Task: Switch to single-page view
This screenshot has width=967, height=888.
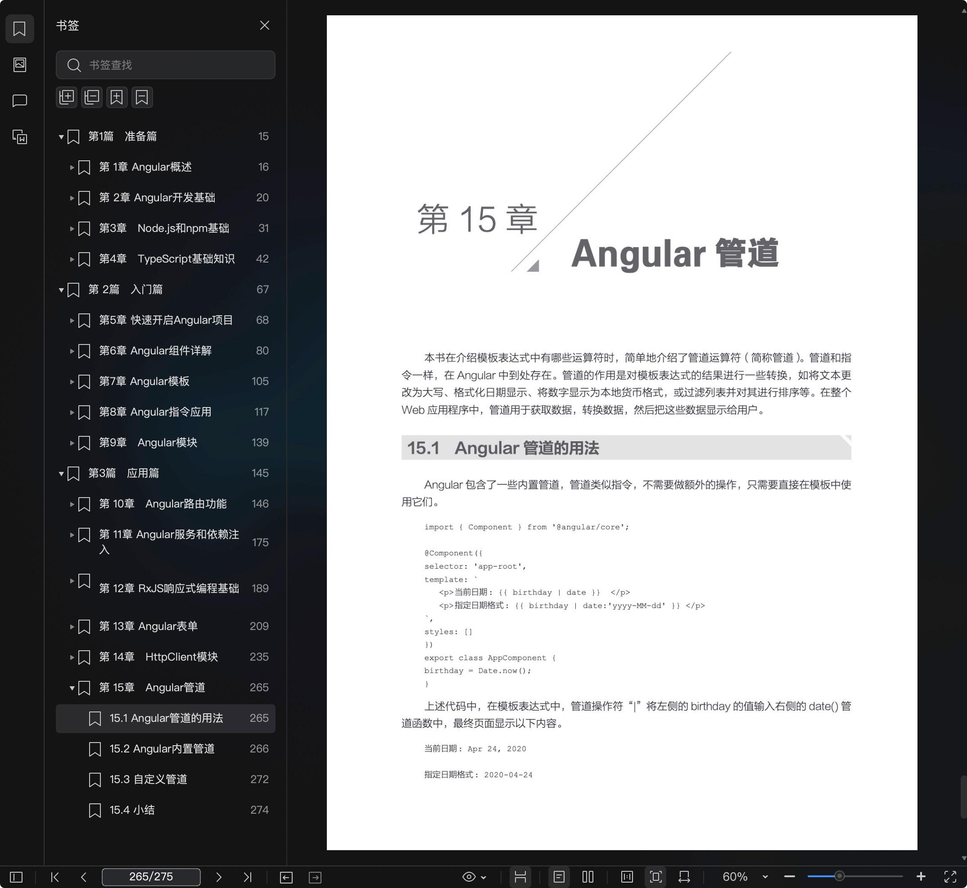Action: click(559, 877)
